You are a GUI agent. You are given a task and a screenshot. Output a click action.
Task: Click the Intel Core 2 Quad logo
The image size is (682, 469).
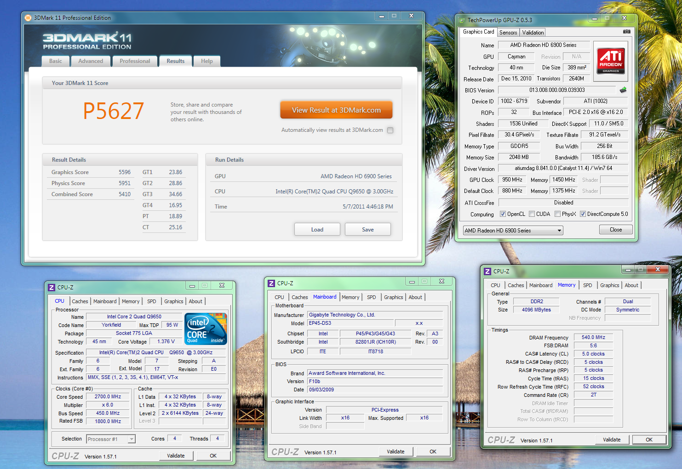click(x=206, y=329)
